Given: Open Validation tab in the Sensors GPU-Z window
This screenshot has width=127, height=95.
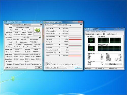Looking at the screenshot, I should [x=60, y=25].
